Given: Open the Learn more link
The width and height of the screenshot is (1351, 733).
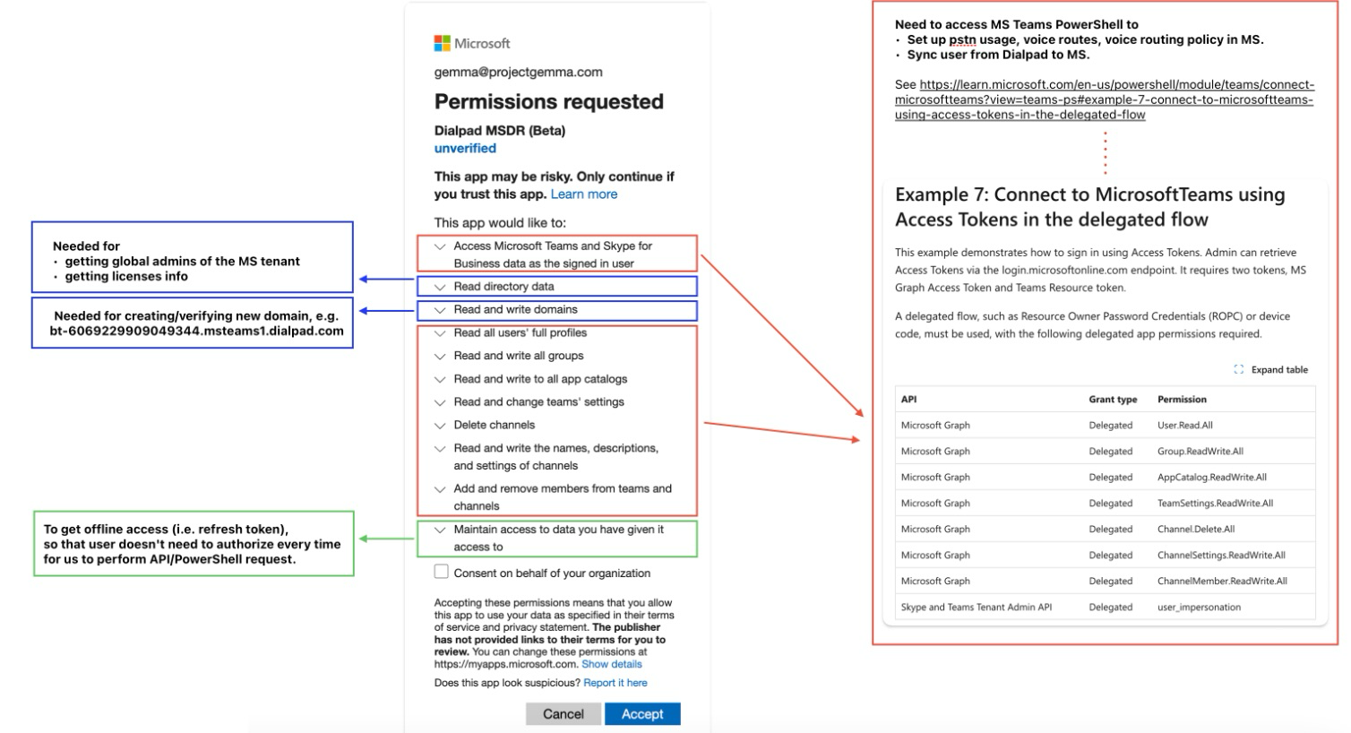Looking at the screenshot, I should (x=584, y=194).
